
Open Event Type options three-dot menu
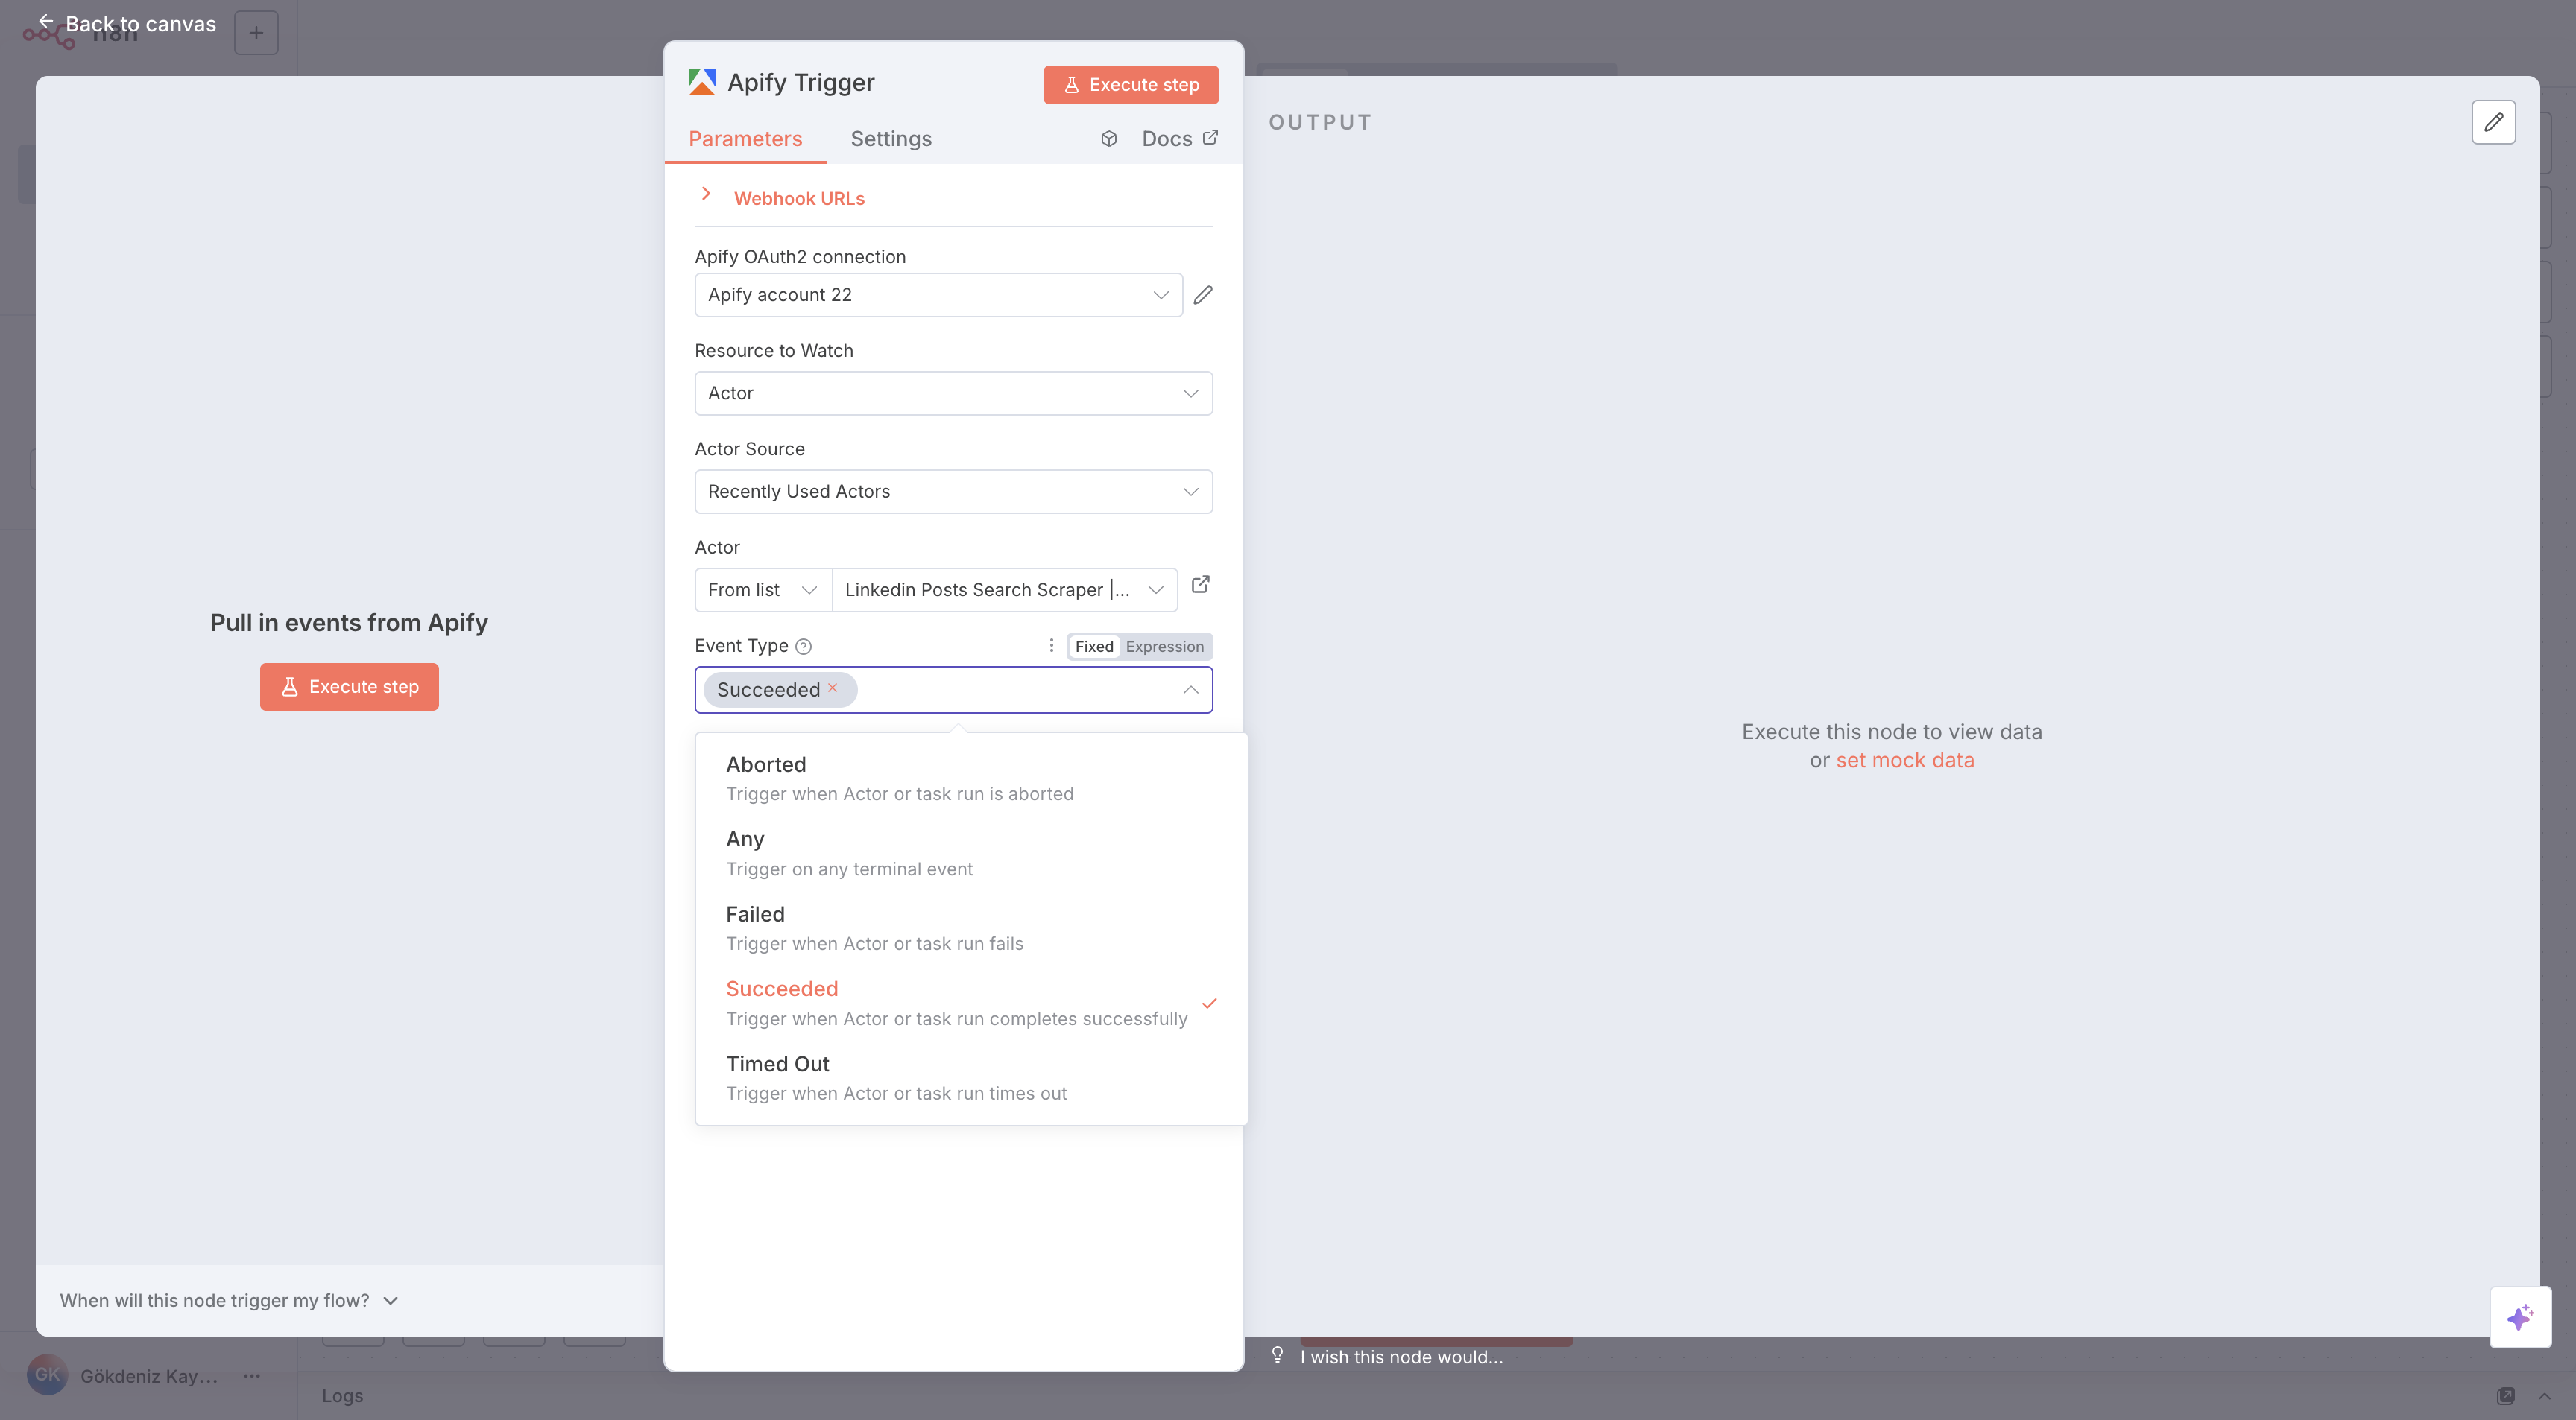coord(1051,645)
